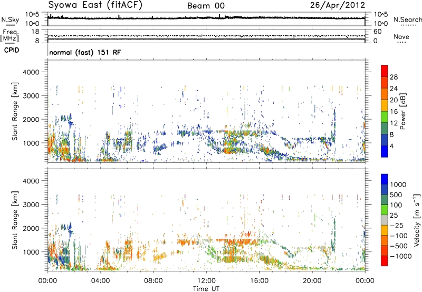The height and width of the screenshot is (292, 422).
Task: Click the 'Nave' legend label
Action: coord(401,37)
